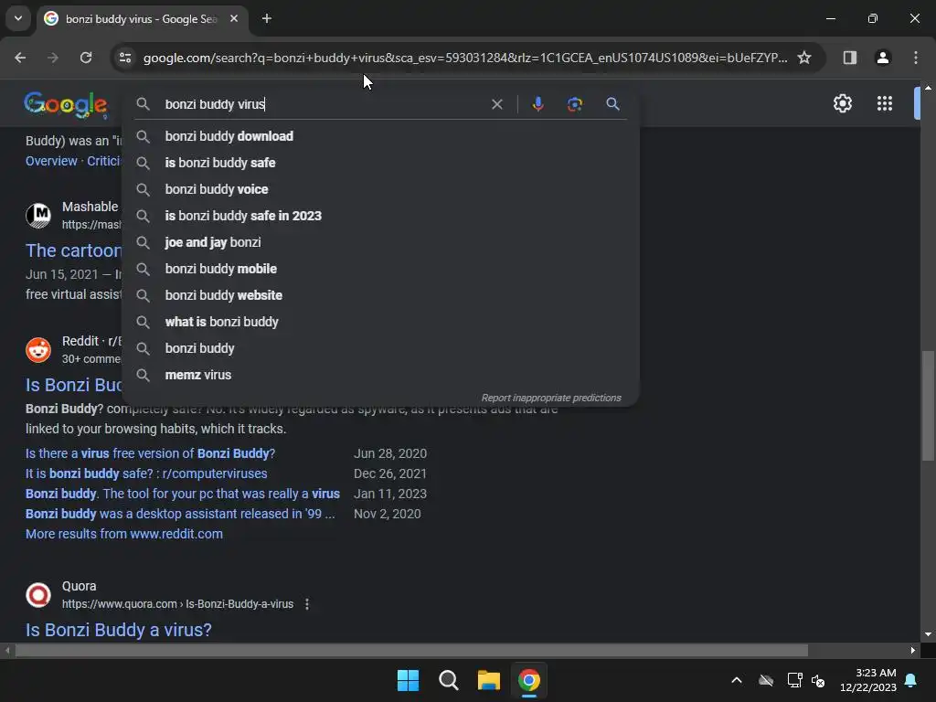Click the OneDrive cloud tray icon
The image size is (936, 702).
click(x=766, y=680)
